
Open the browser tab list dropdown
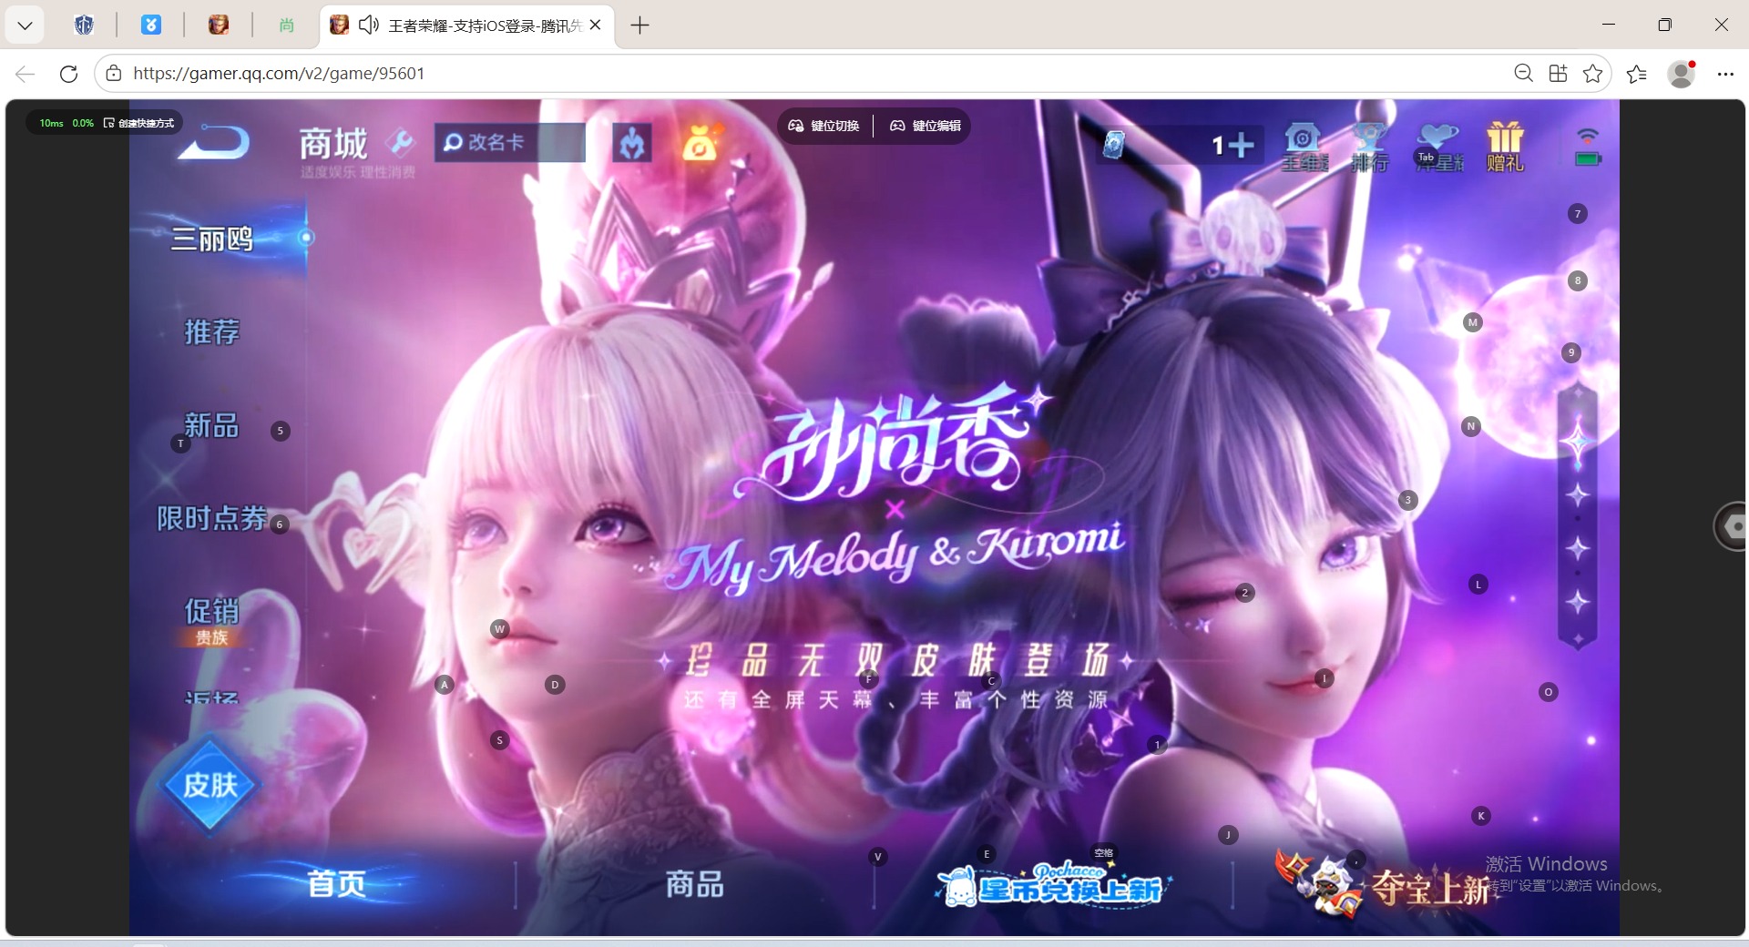pyautogui.click(x=26, y=25)
